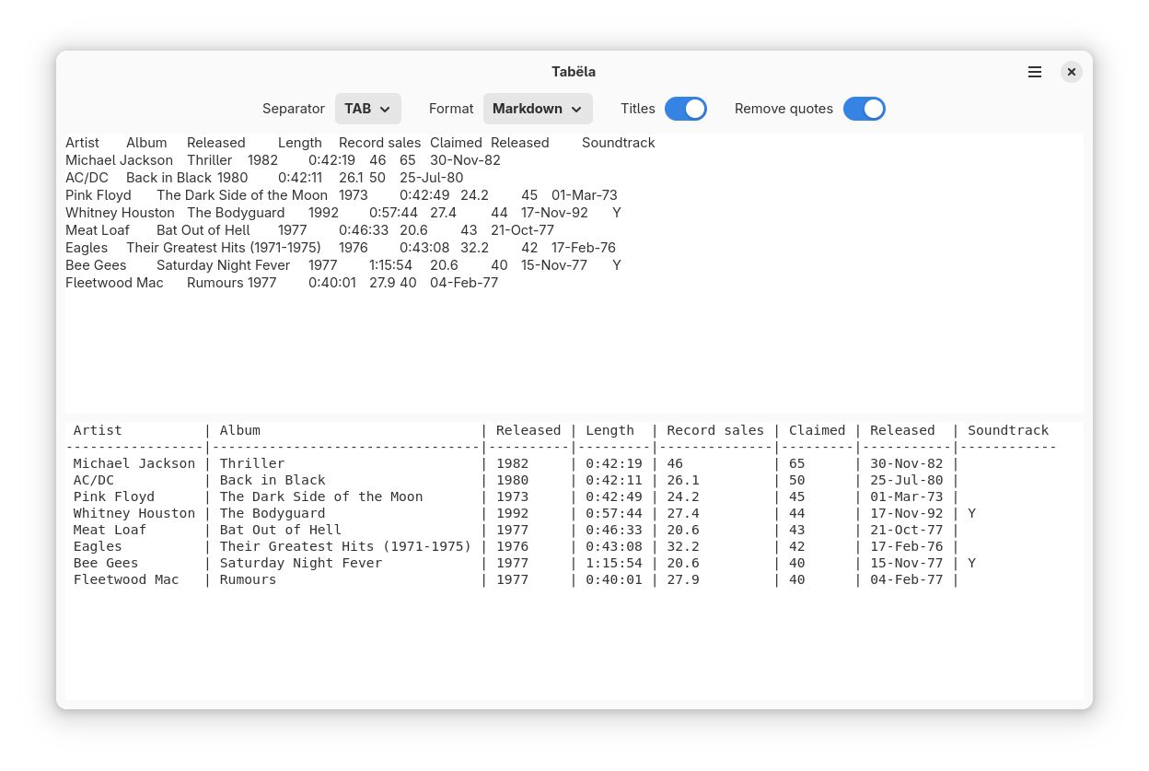The image size is (1149, 771).
Task: Click the Remove quotes label
Action: point(783,108)
